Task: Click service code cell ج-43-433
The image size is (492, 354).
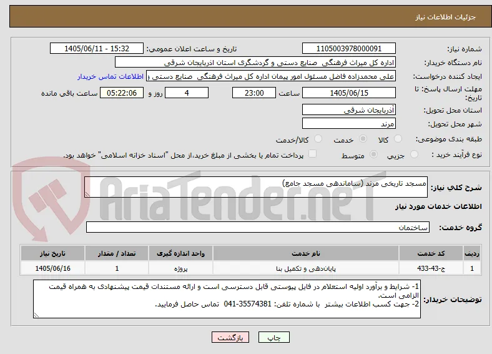Action: pos(431,268)
